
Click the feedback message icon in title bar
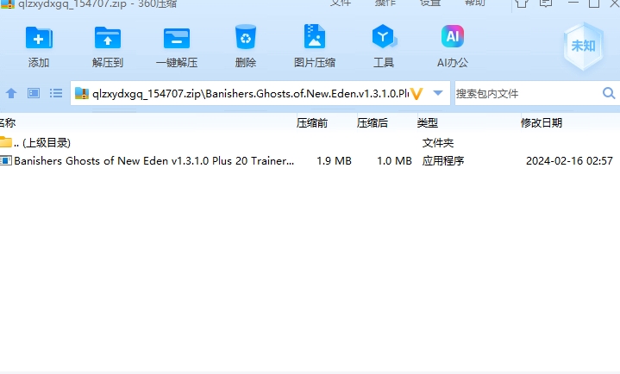(546, 3)
